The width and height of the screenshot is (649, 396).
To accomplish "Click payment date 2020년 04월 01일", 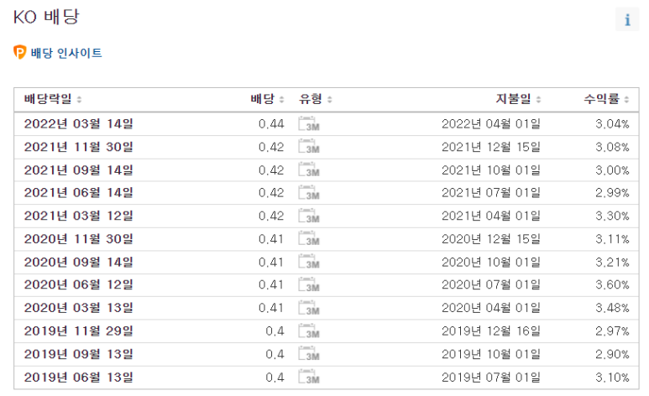I will pyautogui.click(x=491, y=308).
